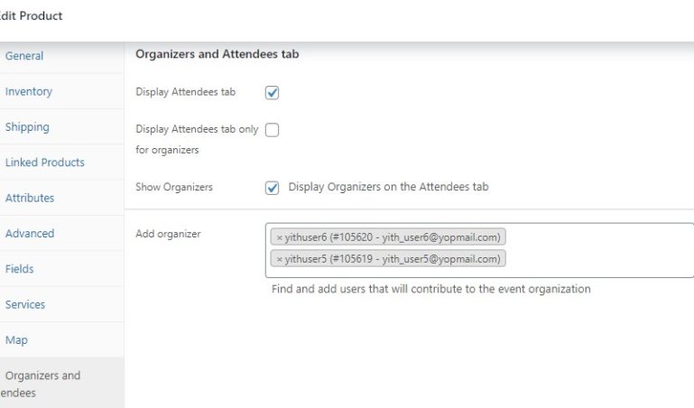Select the yithuser6 organizer tag
This screenshot has width=694, height=408.
pos(393,237)
